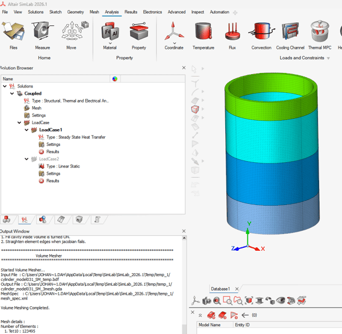Open the Electronics ribbon tab
The width and height of the screenshot is (342, 334).
click(x=152, y=12)
